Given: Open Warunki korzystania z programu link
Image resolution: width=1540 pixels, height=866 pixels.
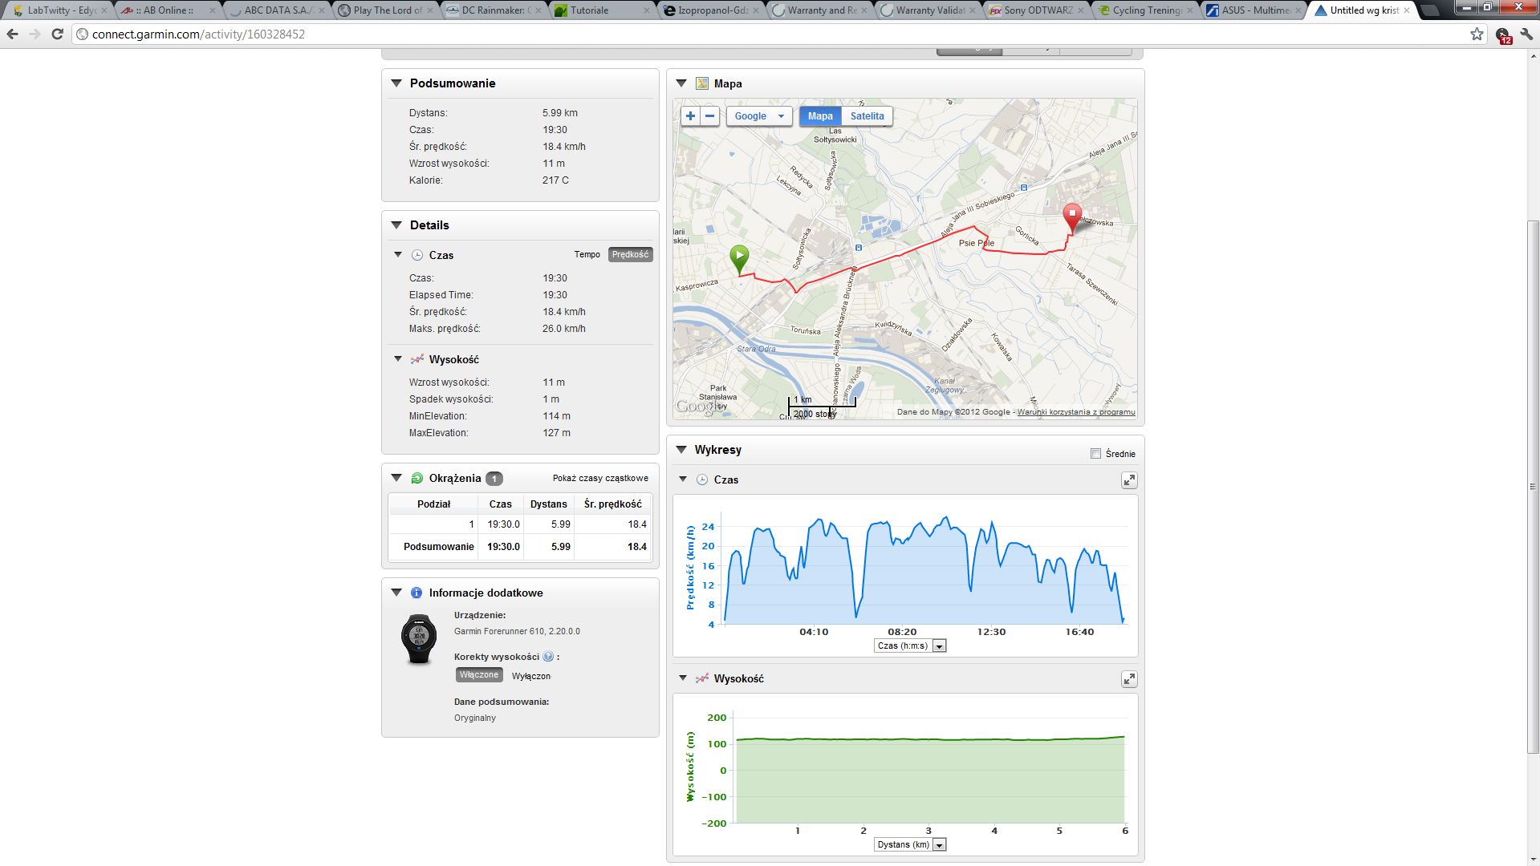Looking at the screenshot, I should tap(1076, 412).
